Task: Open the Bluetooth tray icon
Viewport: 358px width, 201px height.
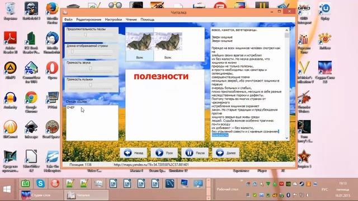Action: (289, 195)
